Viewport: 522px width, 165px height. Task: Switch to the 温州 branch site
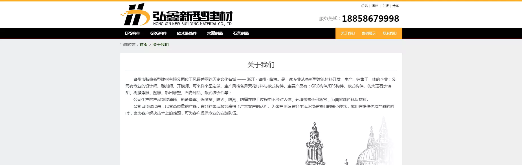(x=375, y=6)
